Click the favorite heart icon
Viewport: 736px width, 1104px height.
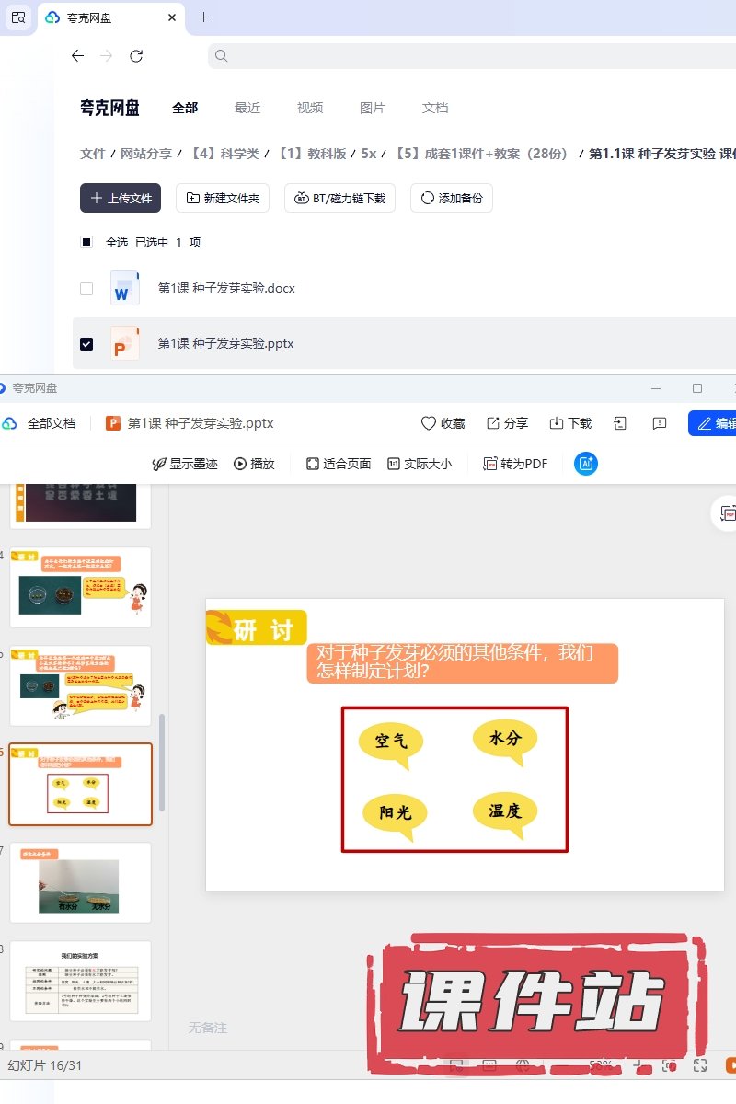428,423
